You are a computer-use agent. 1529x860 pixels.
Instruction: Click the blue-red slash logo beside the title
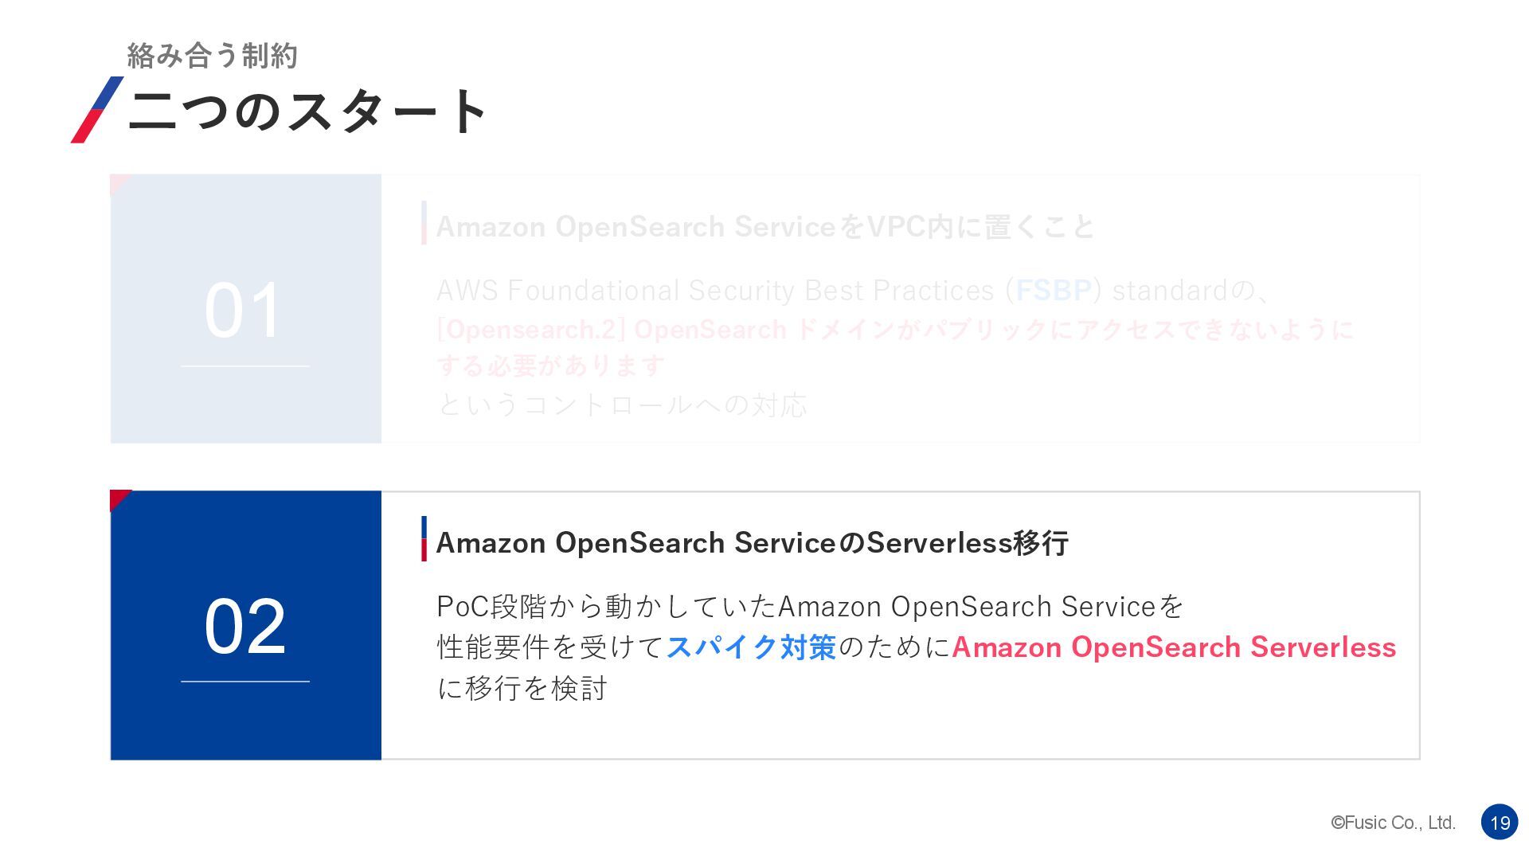97,110
